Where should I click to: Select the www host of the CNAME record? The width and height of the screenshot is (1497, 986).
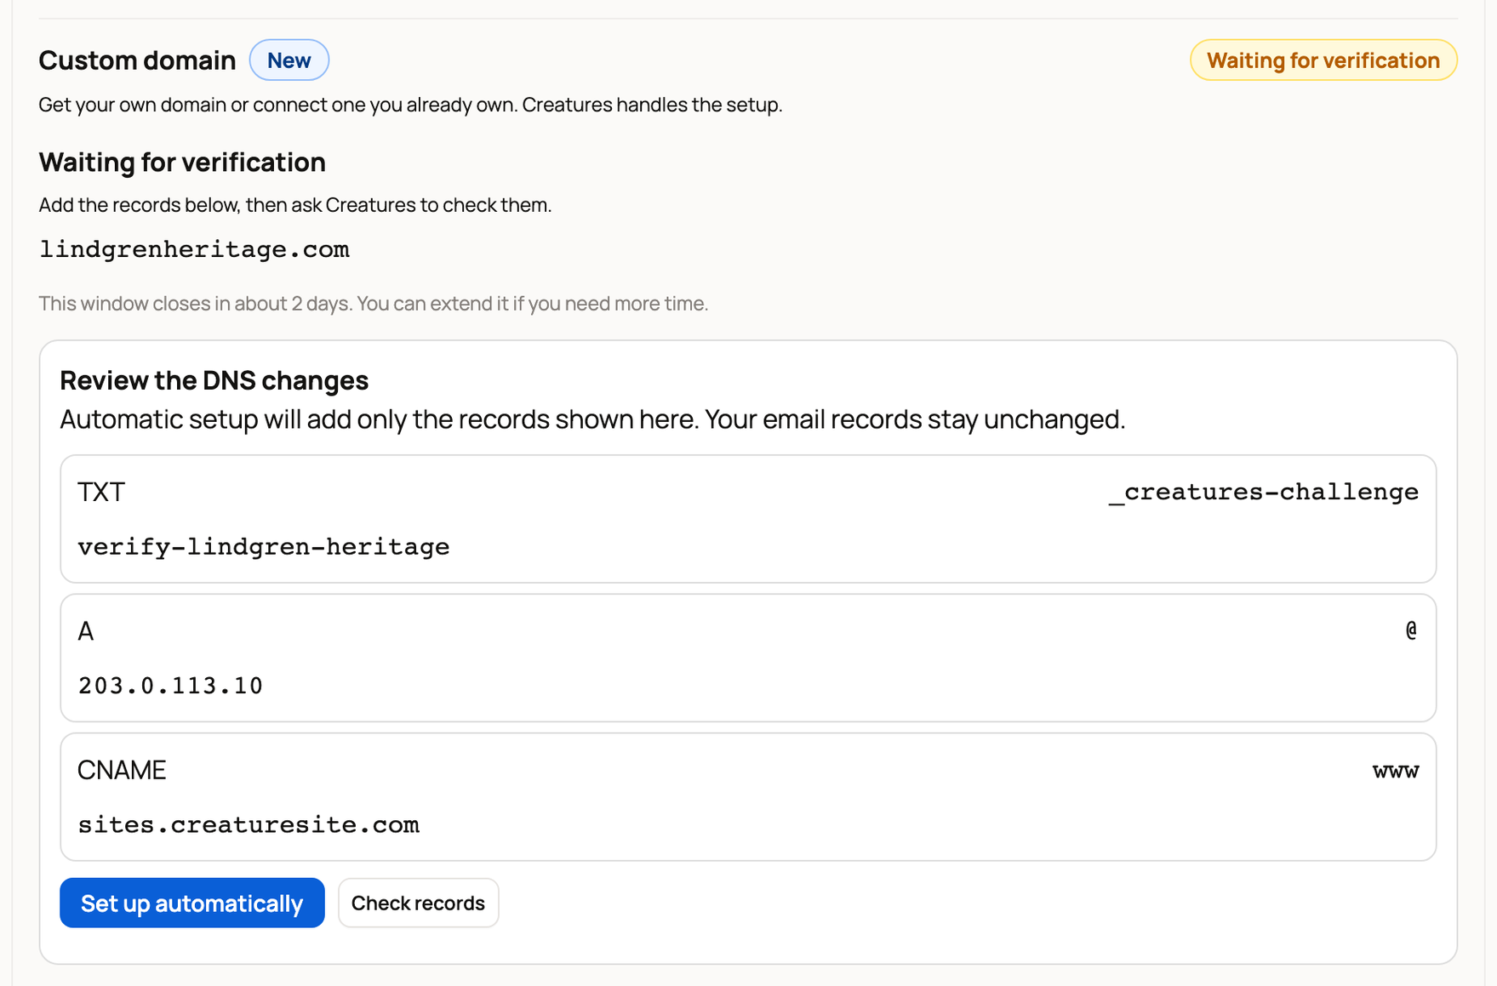pos(1396,771)
